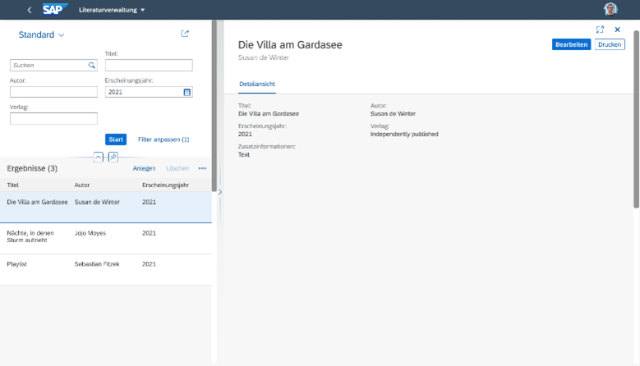The image size is (640, 366).
Task: Click the Drucken button
Action: pyautogui.click(x=610, y=44)
